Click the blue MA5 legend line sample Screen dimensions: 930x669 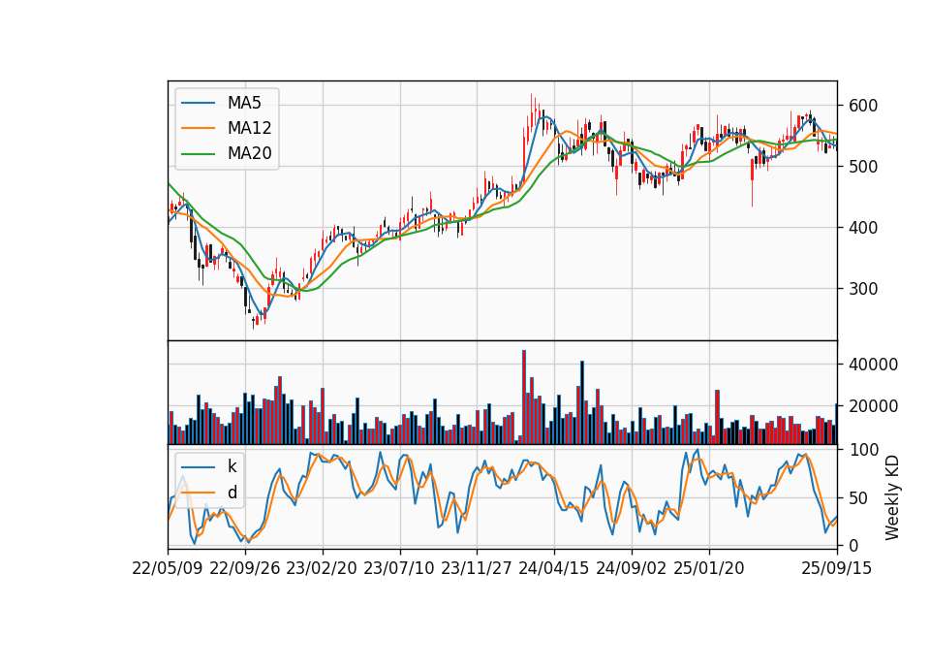(x=198, y=104)
